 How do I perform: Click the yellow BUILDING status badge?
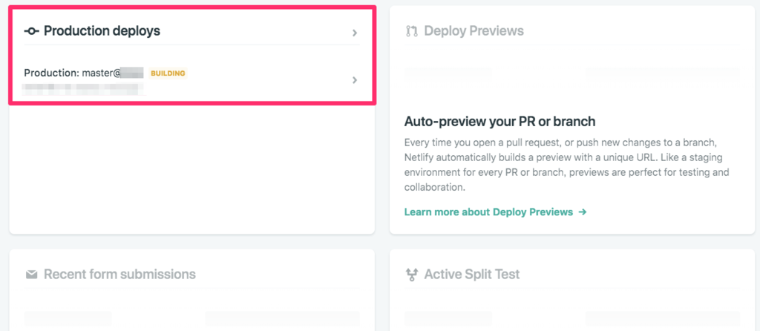pos(168,73)
